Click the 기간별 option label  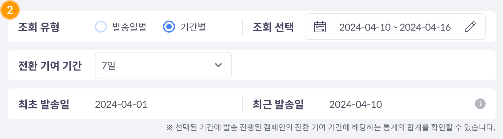tap(193, 27)
